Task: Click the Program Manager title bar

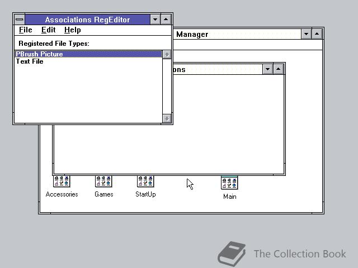Action: point(237,34)
